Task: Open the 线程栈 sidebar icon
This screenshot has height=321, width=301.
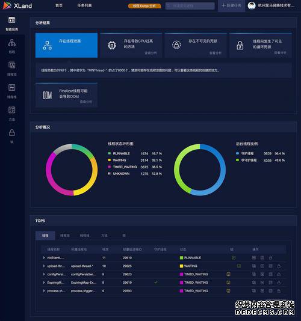Action: point(11,91)
